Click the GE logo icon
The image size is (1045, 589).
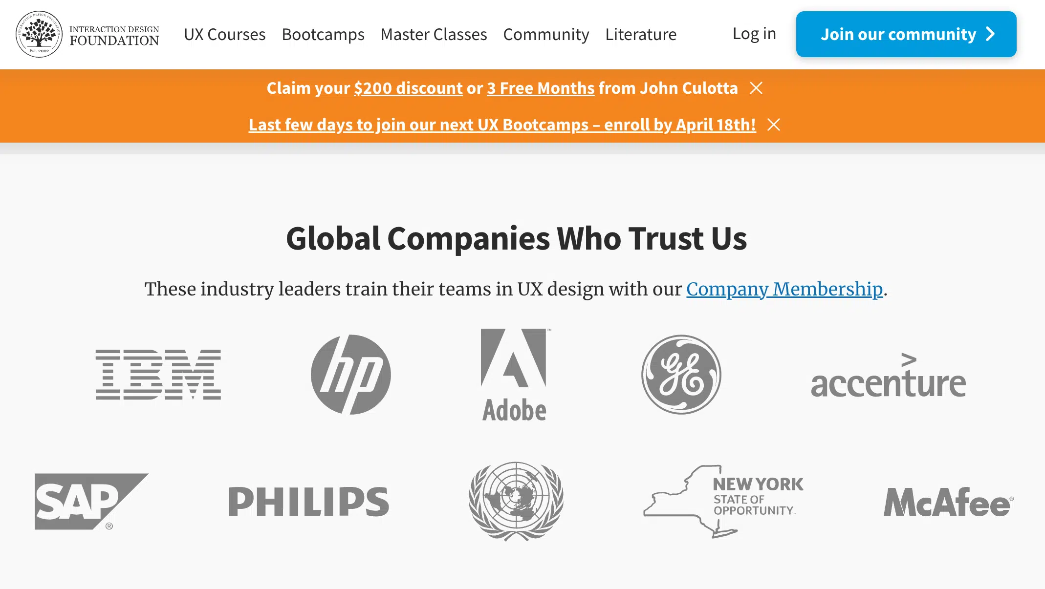point(681,374)
